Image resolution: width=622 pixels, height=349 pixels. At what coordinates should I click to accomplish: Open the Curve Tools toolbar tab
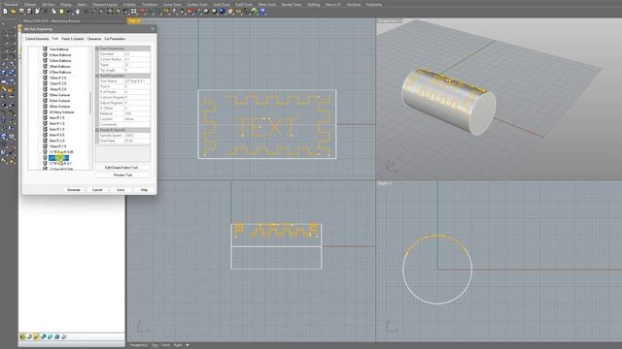[x=172, y=4]
